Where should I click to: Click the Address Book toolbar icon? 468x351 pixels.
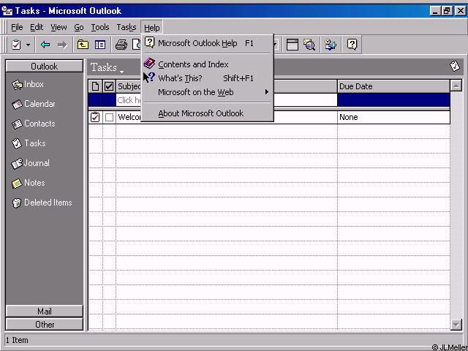(331, 45)
